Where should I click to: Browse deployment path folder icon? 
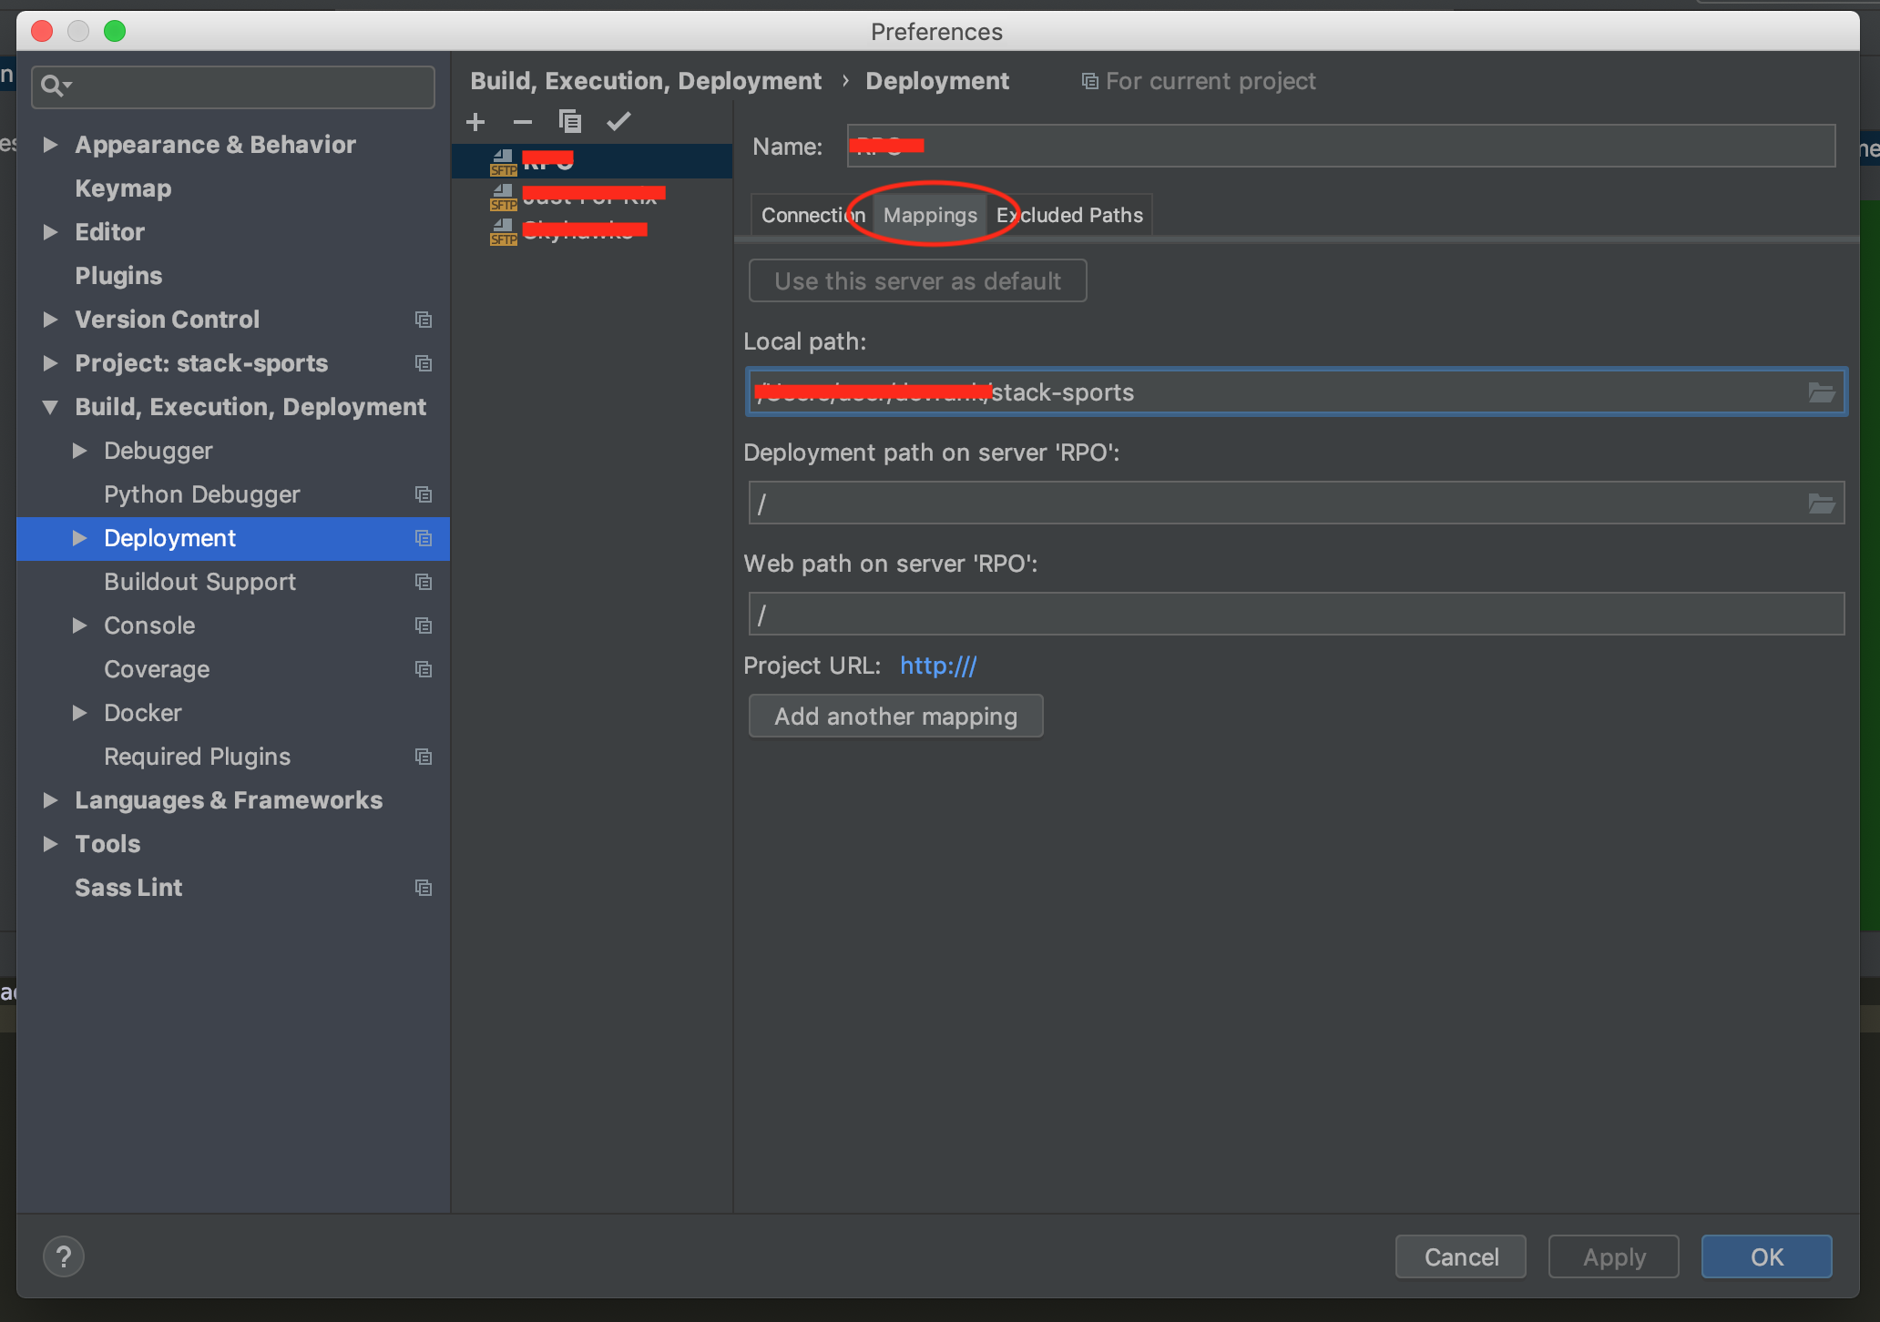click(1821, 503)
